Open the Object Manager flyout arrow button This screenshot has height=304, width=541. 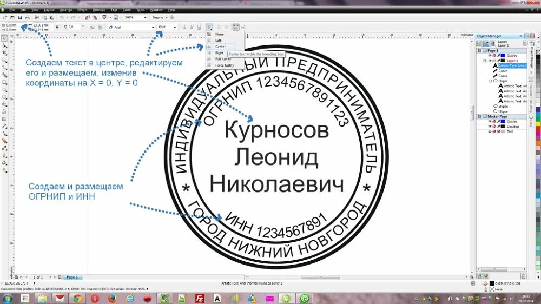click(525, 43)
